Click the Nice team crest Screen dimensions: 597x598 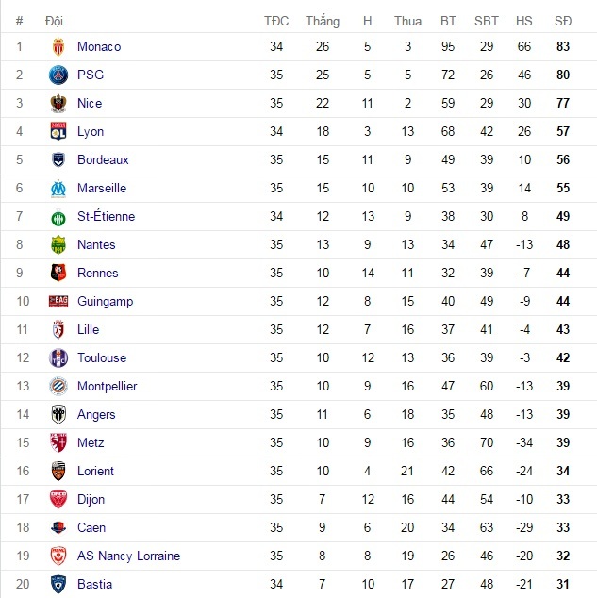[x=58, y=103]
